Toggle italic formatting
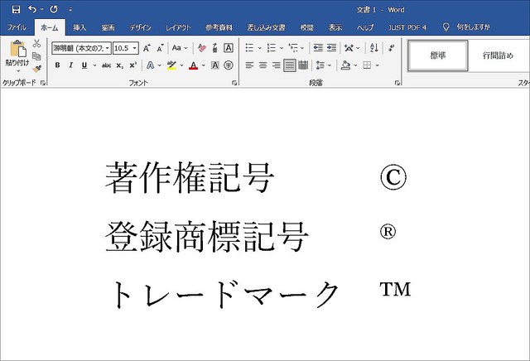Image resolution: width=530 pixels, height=361 pixels. [x=71, y=65]
